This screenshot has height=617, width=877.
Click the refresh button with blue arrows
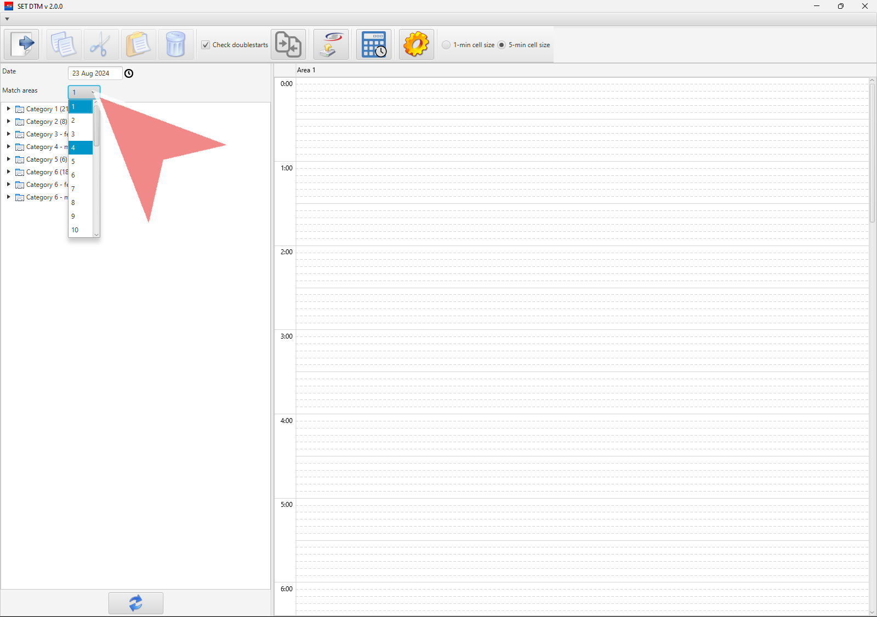[x=135, y=603]
